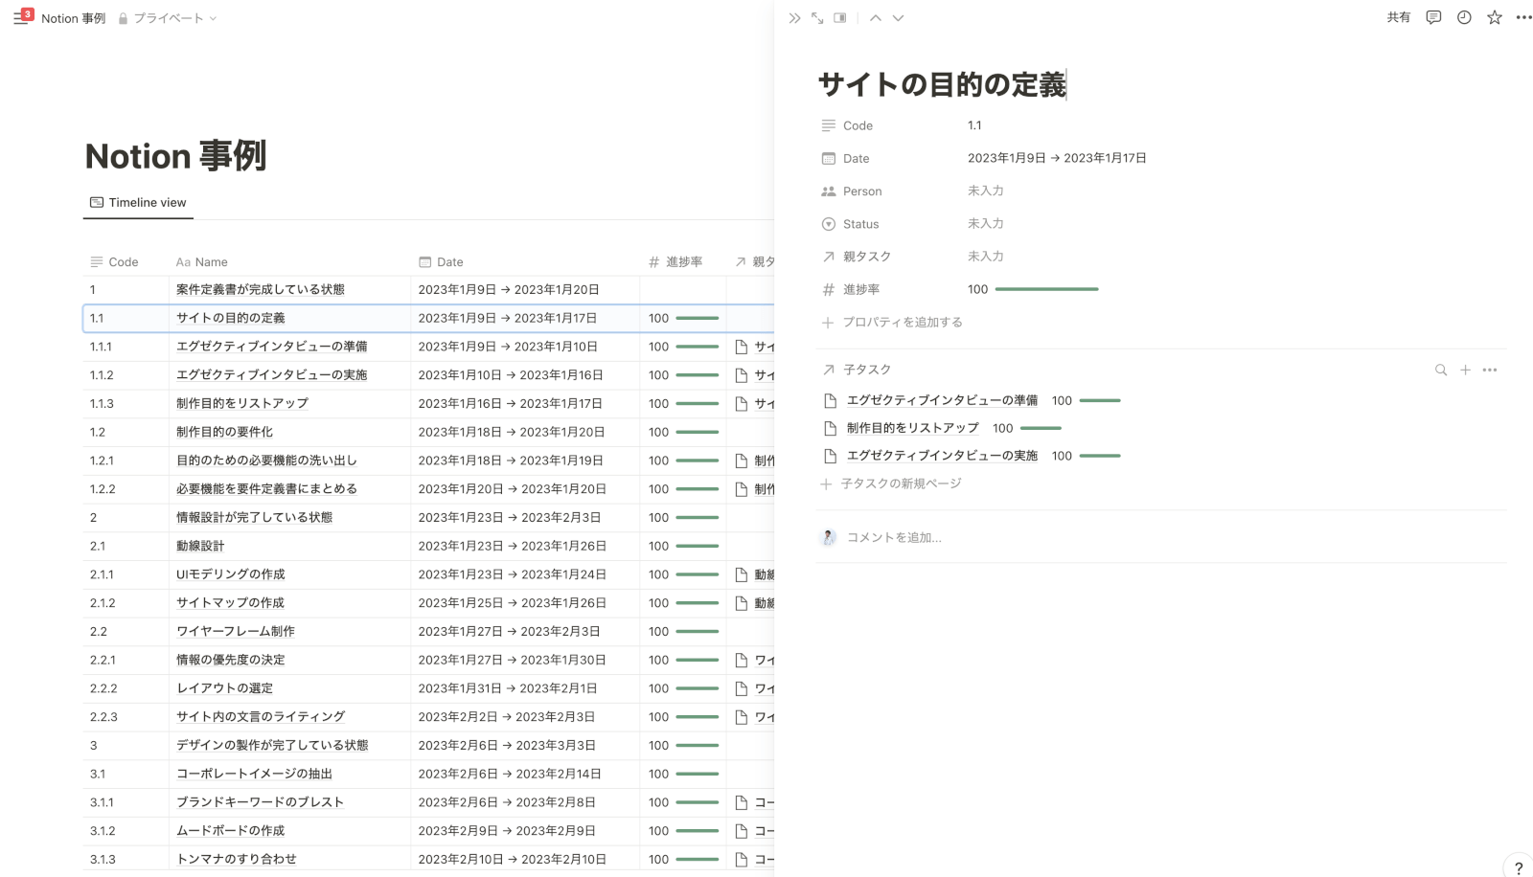The height and width of the screenshot is (877, 1533).
Task: Switch peek mode using the layout icon
Action: pyautogui.click(x=840, y=18)
